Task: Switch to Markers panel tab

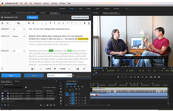Action: click(x=17, y=81)
